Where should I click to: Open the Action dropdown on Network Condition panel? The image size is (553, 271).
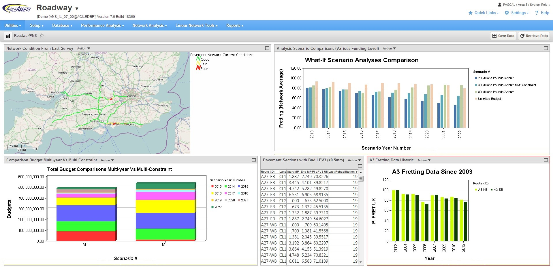pyautogui.click(x=83, y=48)
